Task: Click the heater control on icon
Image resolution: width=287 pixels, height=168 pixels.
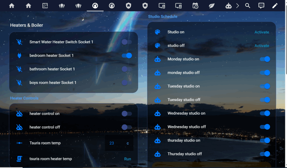Action: tap(19, 113)
